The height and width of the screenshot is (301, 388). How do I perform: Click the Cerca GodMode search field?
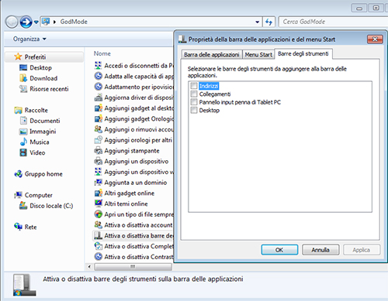click(334, 22)
